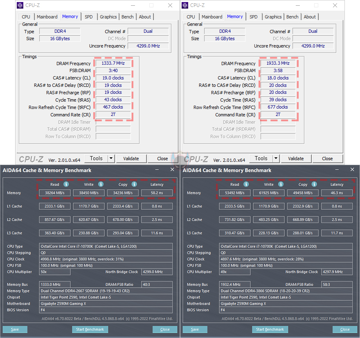Save results in left AIDA64 window
This screenshot has width=360, height=338.
coord(15,329)
